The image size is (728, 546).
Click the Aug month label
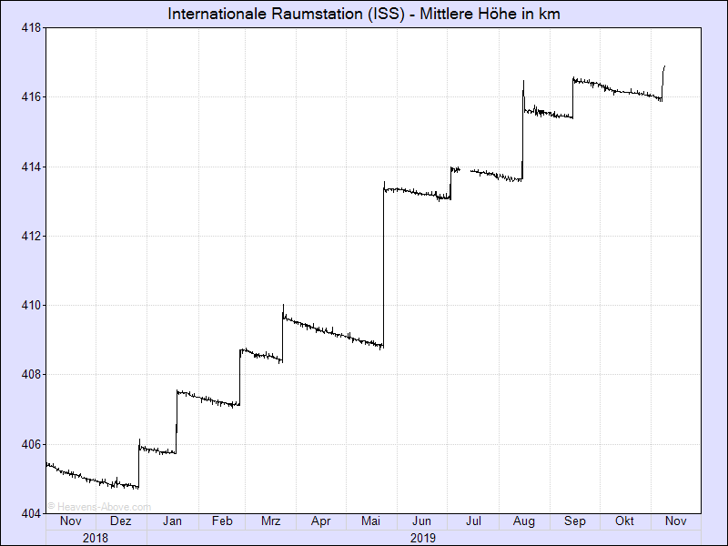pyautogui.click(x=524, y=521)
